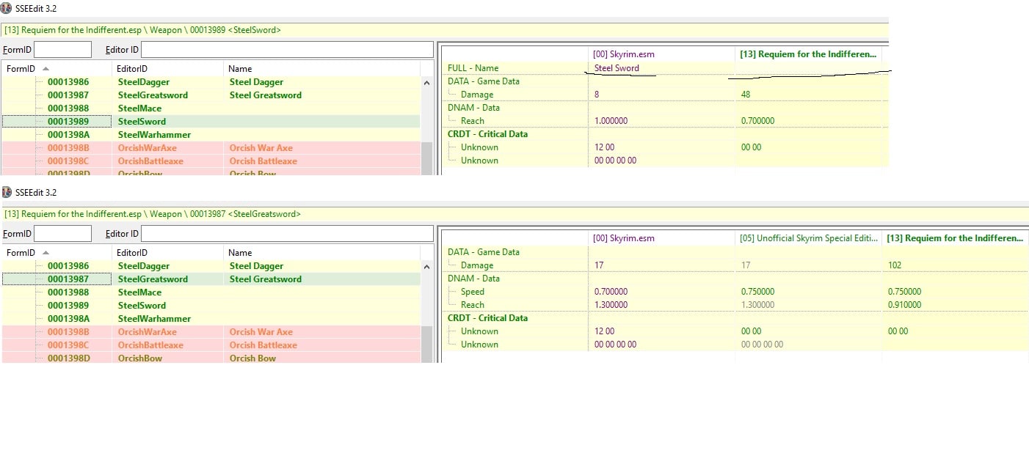
Task: Select SteelSword row 00013989 in lower window
Action: pyautogui.click(x=211, y=306)
